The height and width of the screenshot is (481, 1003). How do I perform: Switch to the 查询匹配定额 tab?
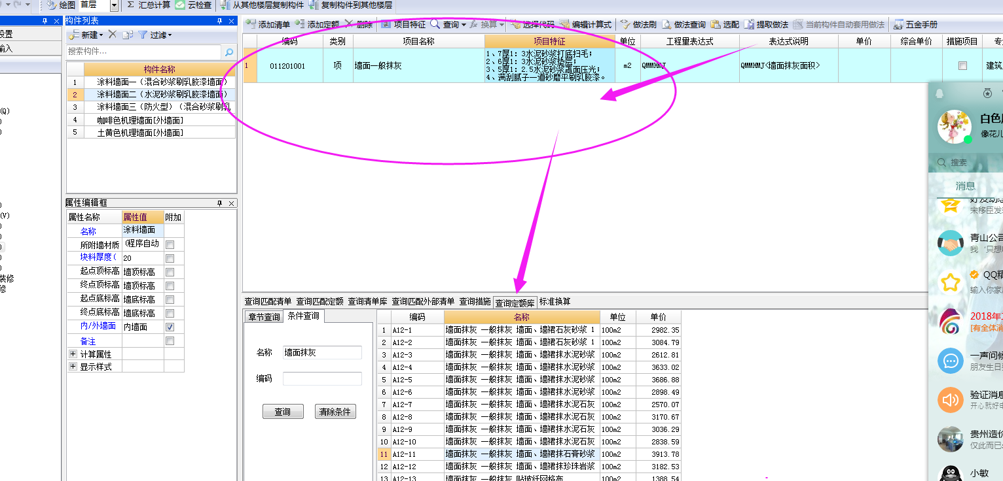click(x=320, y=302)
